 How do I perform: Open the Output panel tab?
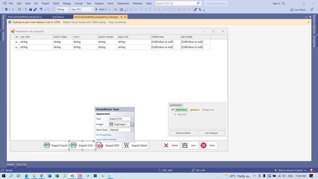[10, 164]
